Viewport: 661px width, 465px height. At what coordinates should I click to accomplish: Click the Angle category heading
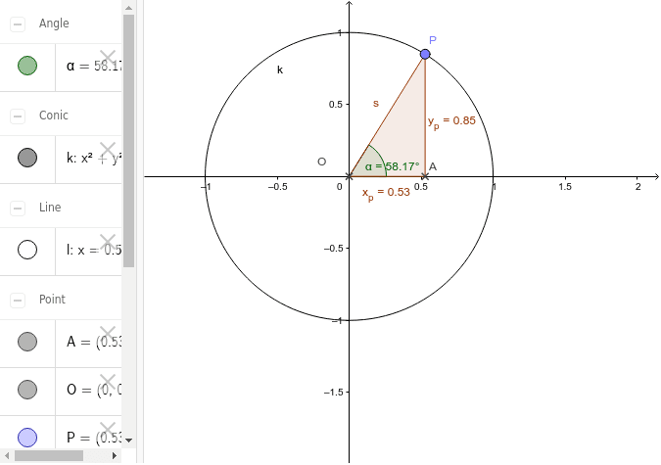(x=54, y=23)
